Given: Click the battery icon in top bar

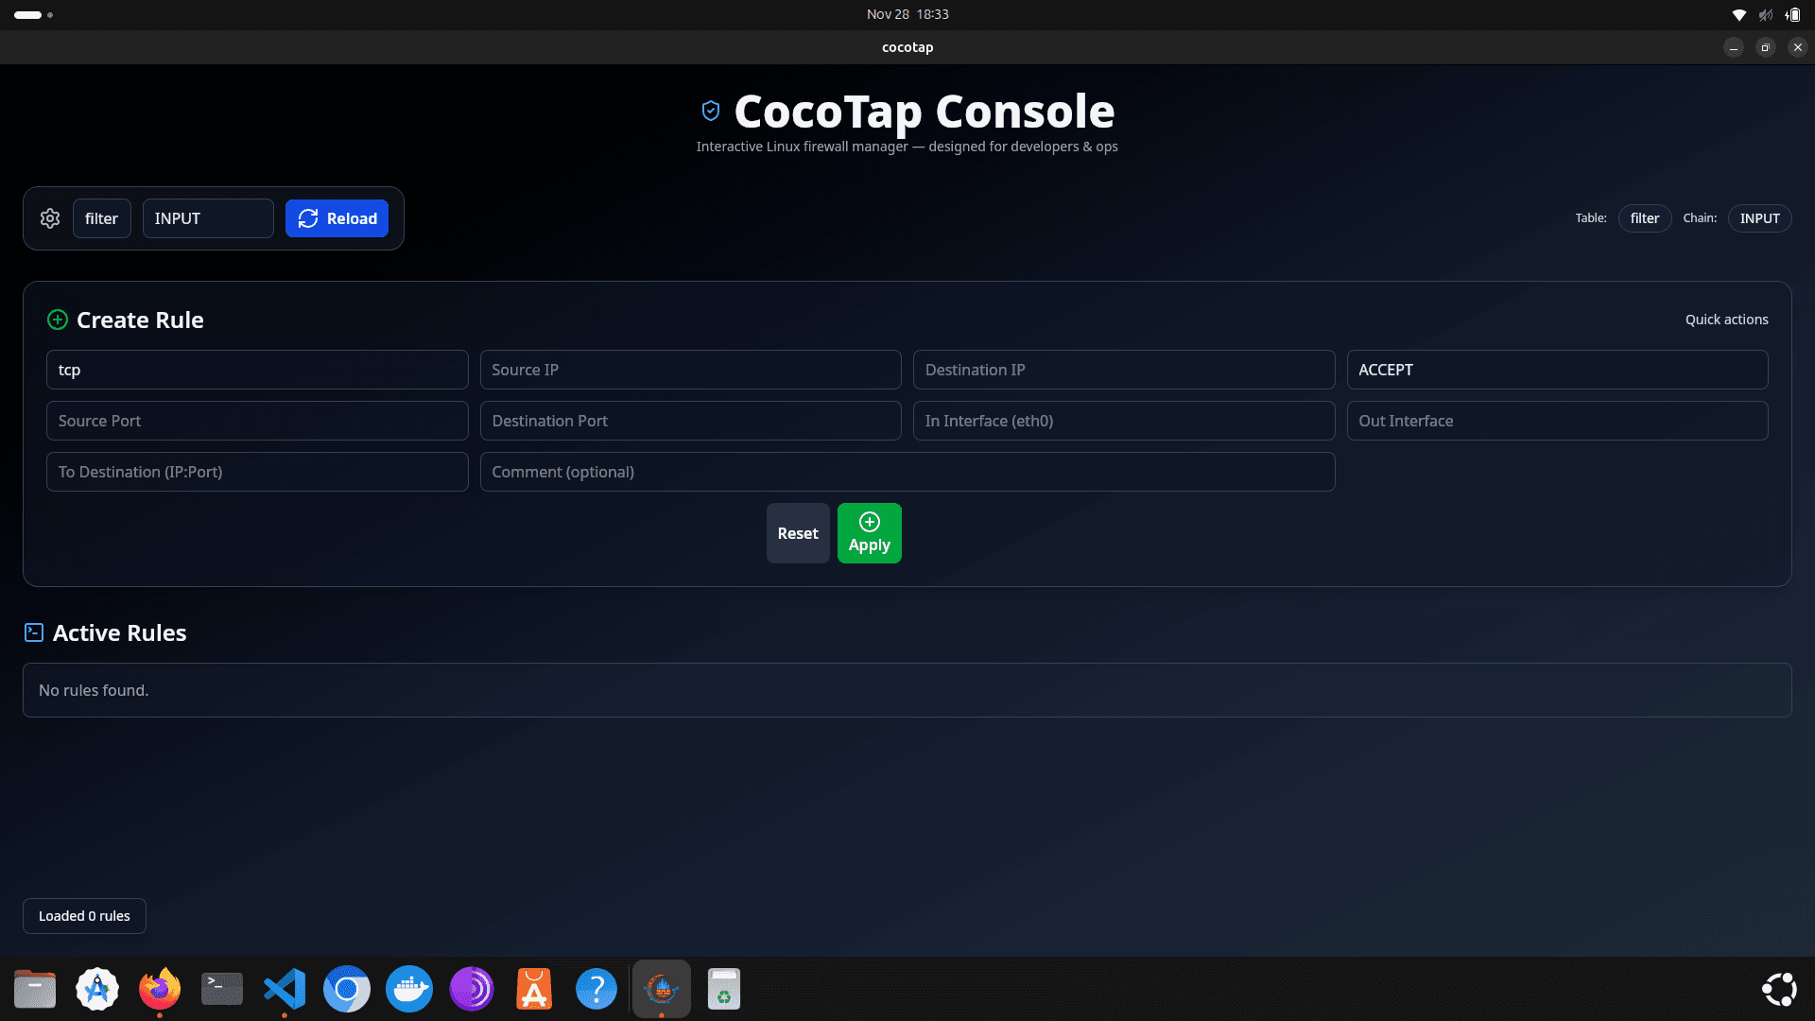Looking at the screenshot, I should click(x=1792, y=14).
